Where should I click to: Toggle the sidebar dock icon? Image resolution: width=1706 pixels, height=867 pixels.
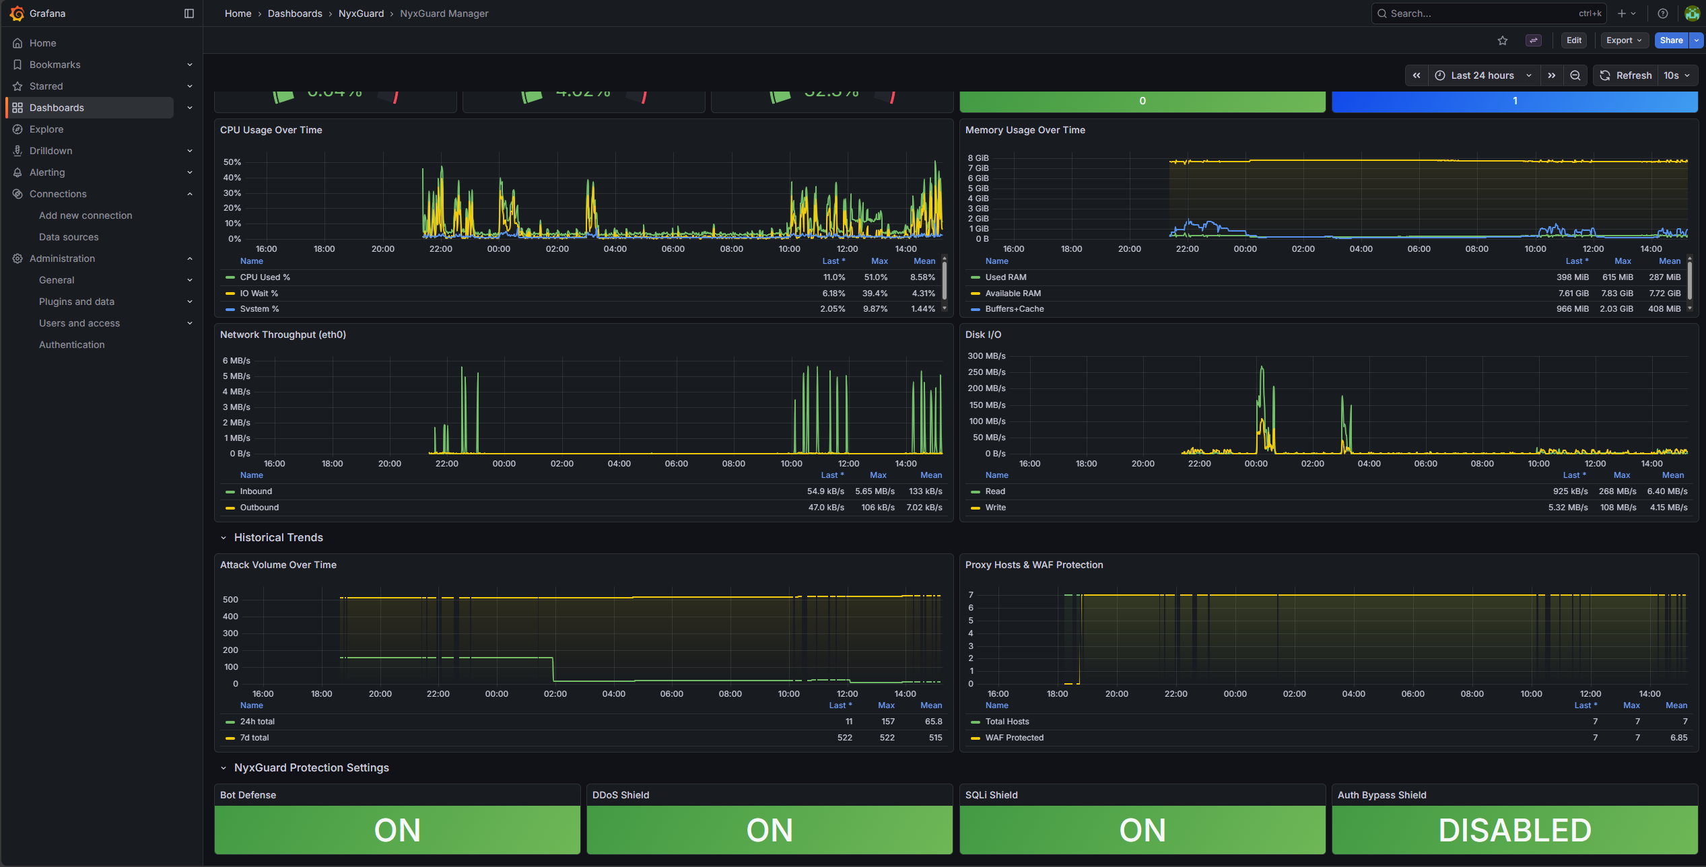(189, 13)
